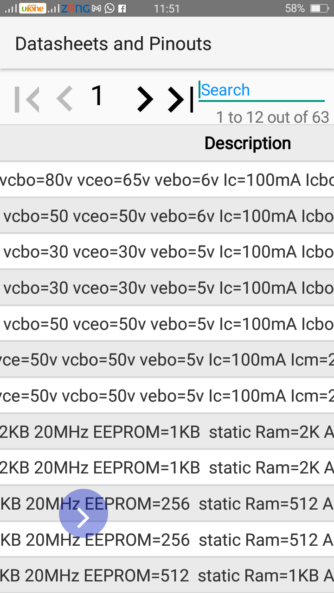Open the vcbo=80v vceo=65v row
Image resolution: width=334 pixels, height=593 pixels.
click(x=167, y=180)
